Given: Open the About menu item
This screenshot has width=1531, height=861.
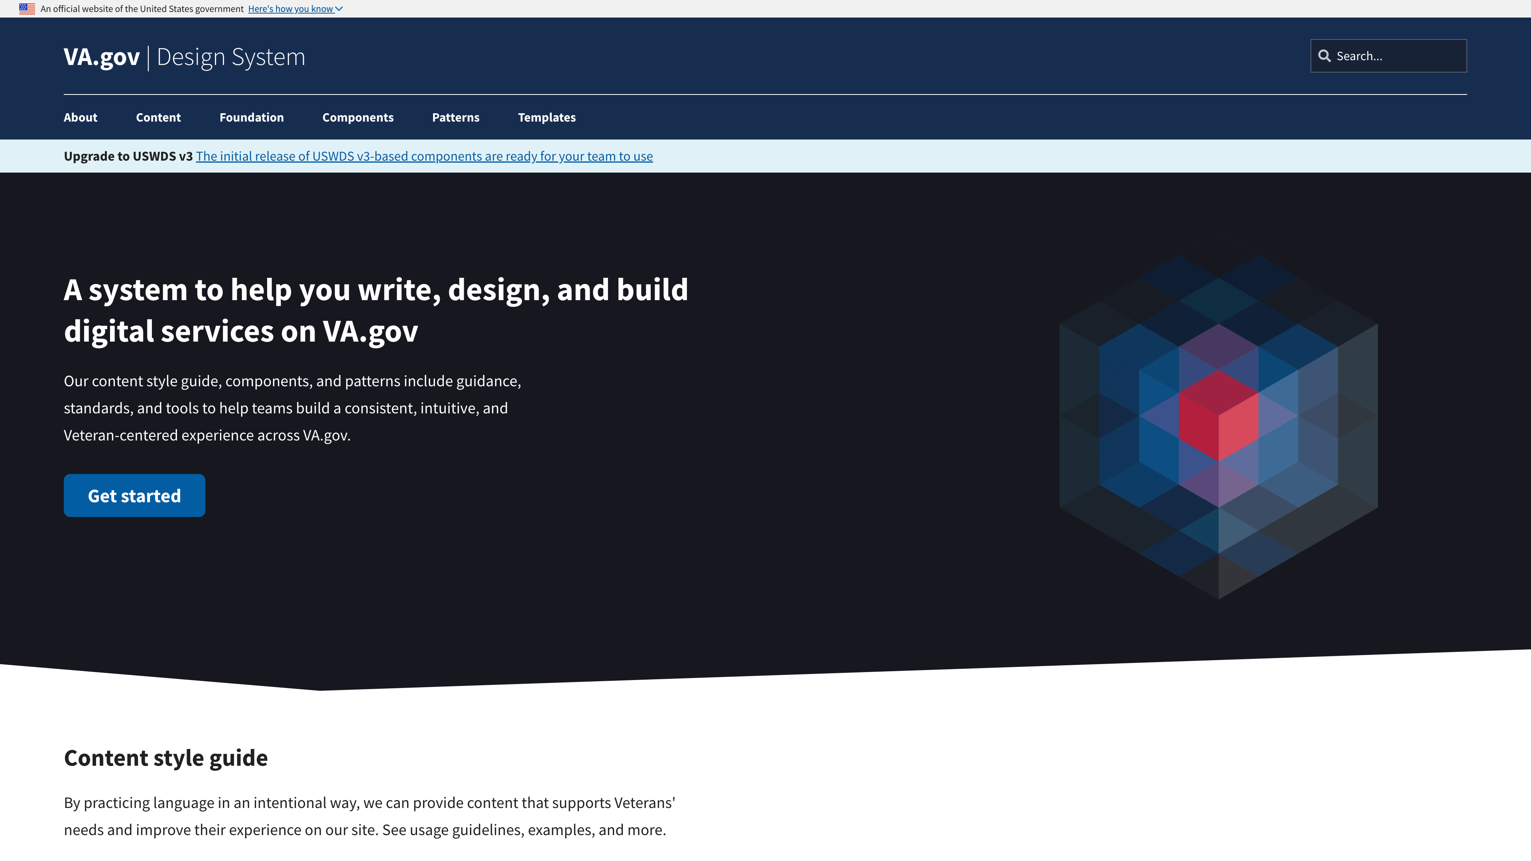Looking at the screenshot, I should [x=80, y=117].
